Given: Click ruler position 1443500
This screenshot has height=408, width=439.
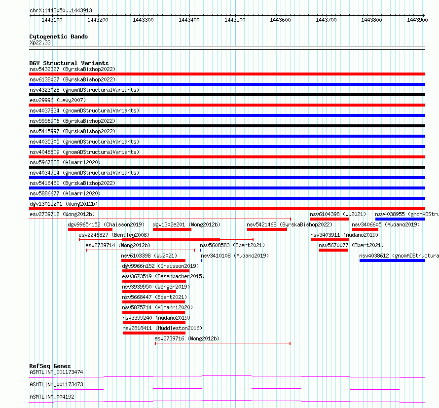Looking at the screenshot, I should tap(235, 20).
